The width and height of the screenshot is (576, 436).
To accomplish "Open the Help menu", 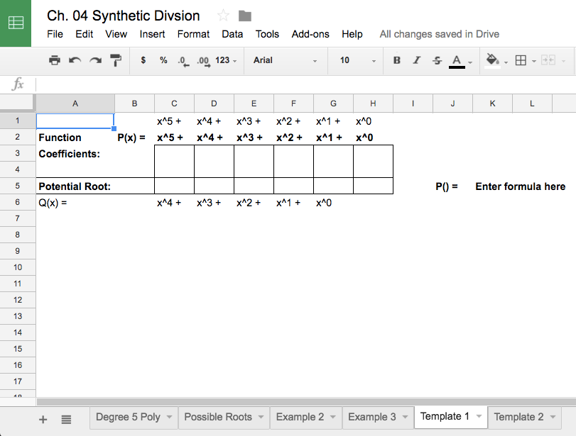I will point(352,34).
